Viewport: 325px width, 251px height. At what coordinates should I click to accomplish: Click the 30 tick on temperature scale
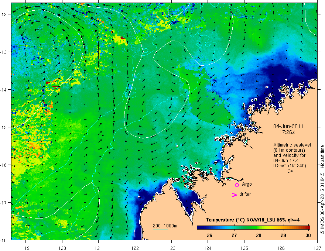coord(308,235)
